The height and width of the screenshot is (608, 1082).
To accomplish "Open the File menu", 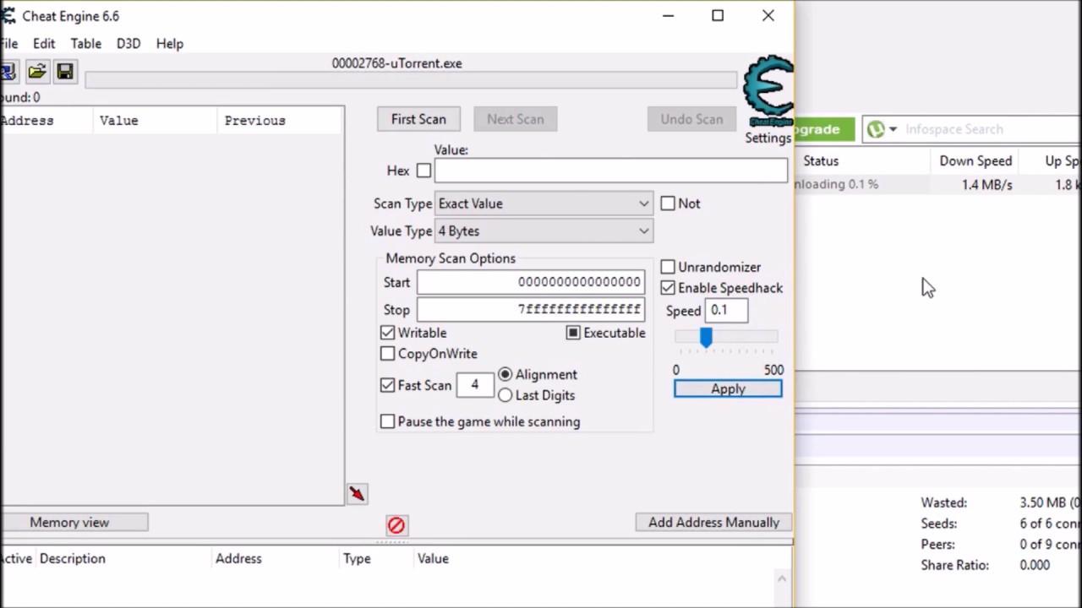I will [x=9, y=44].
